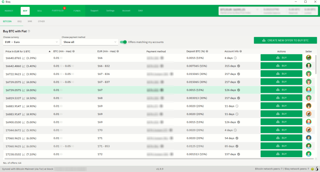Open the PORTFOLIO tab
320x172 pixels.
click(x=58, y=11)
